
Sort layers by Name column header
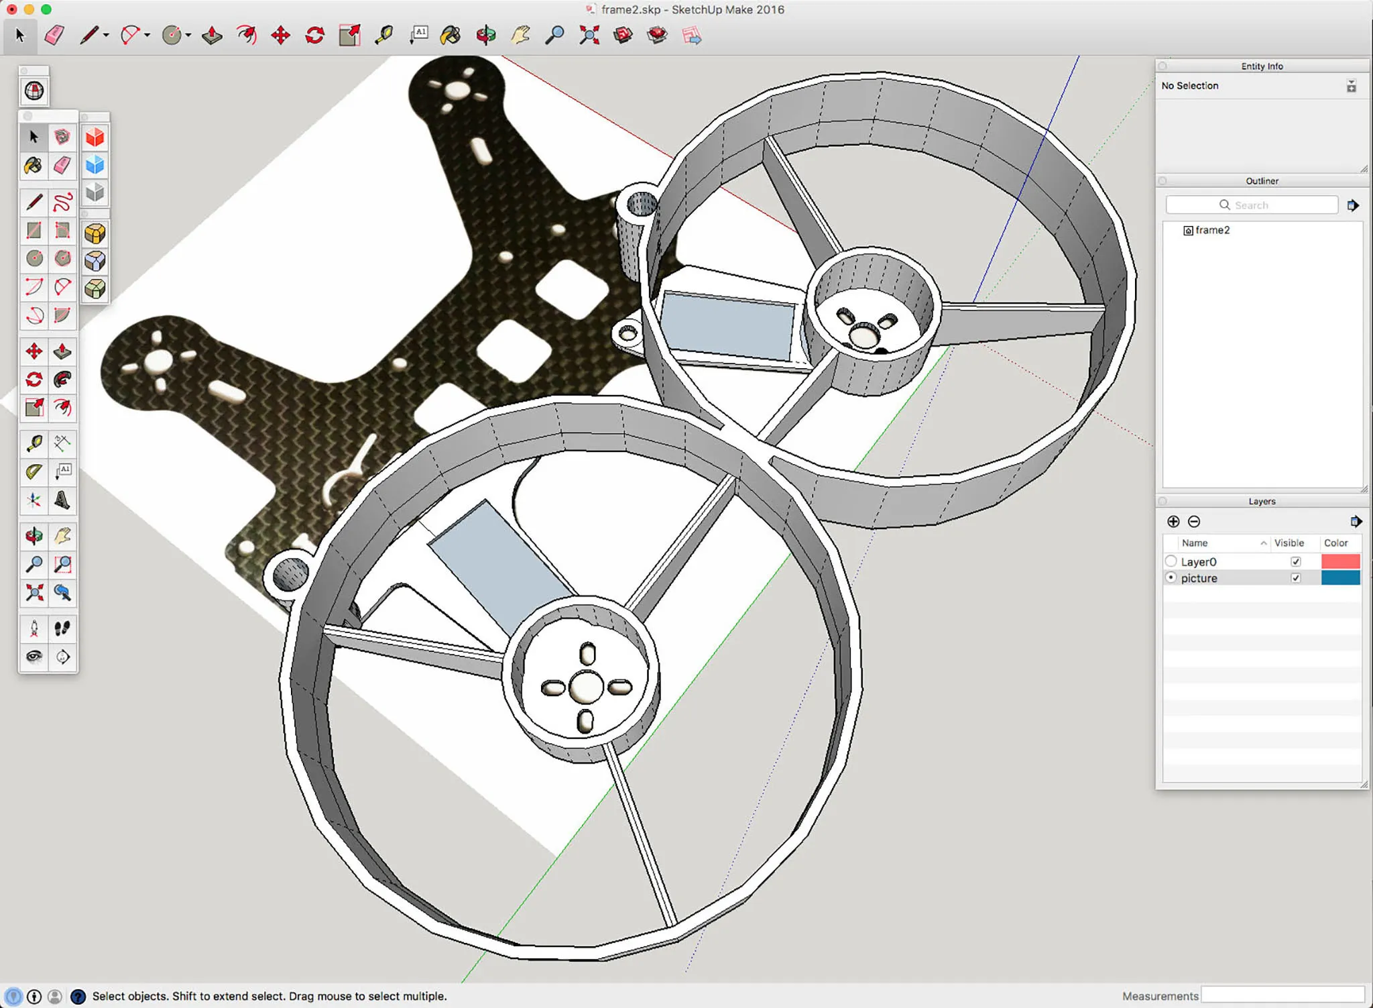click(x=1195, y=543)
